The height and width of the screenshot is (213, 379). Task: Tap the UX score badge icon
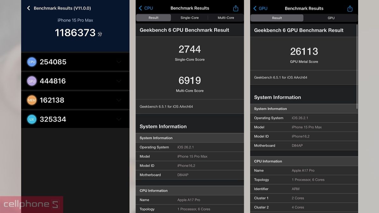[32, 119]
